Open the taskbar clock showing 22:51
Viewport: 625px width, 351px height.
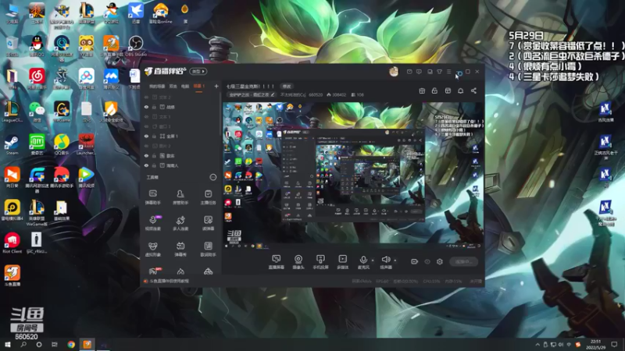click(595, 344)
